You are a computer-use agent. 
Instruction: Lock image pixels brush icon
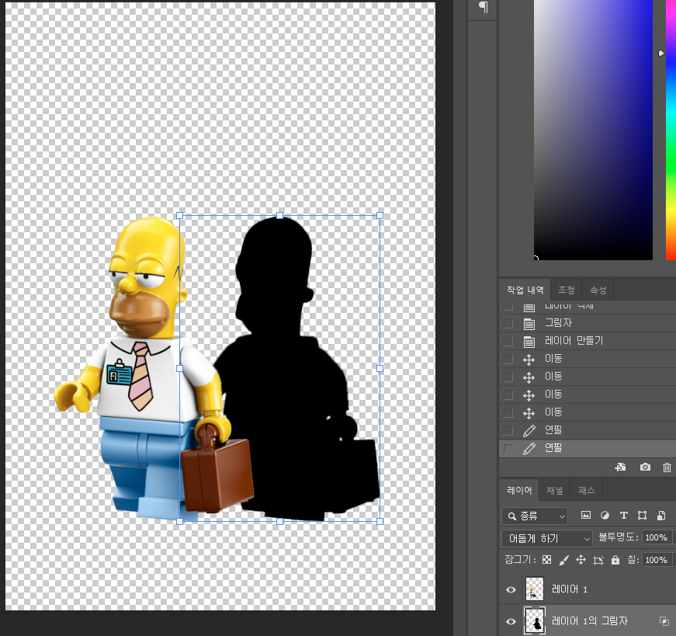563,560
